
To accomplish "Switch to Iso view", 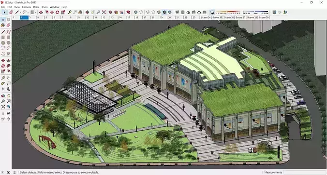I will coord(177,13).
